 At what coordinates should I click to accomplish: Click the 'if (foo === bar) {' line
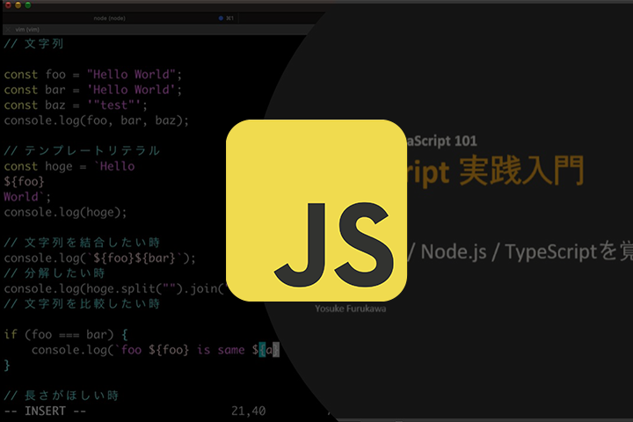(x=66, y=334)
